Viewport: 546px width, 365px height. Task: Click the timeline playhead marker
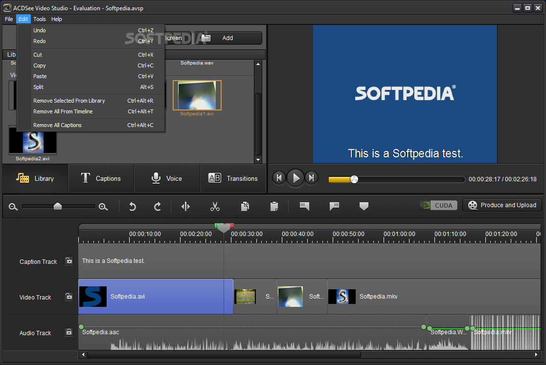(x=224, y=228)
